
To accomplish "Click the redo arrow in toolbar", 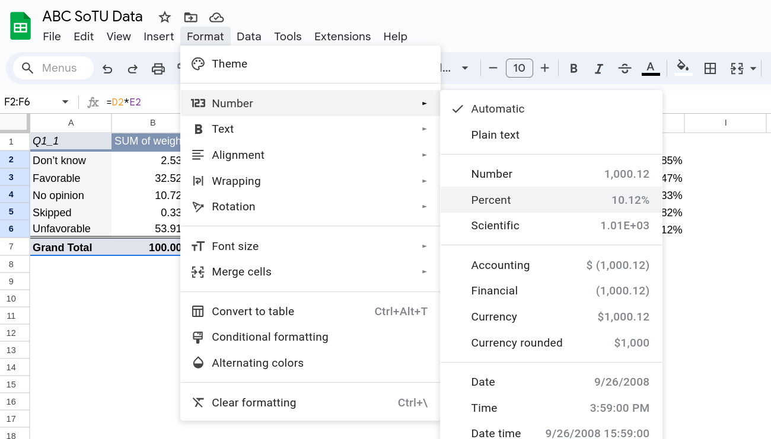I will pyautogui.click(x=133, y=69).
